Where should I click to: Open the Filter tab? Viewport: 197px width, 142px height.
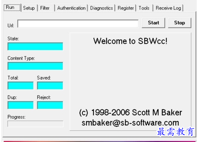coord(46,8)
